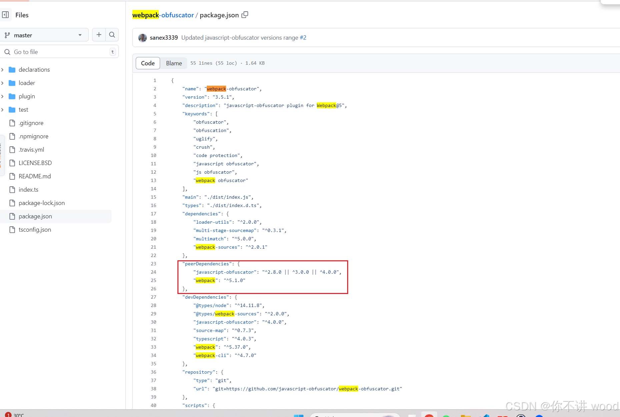Click line number 1
620x417 pixels.
155,80
